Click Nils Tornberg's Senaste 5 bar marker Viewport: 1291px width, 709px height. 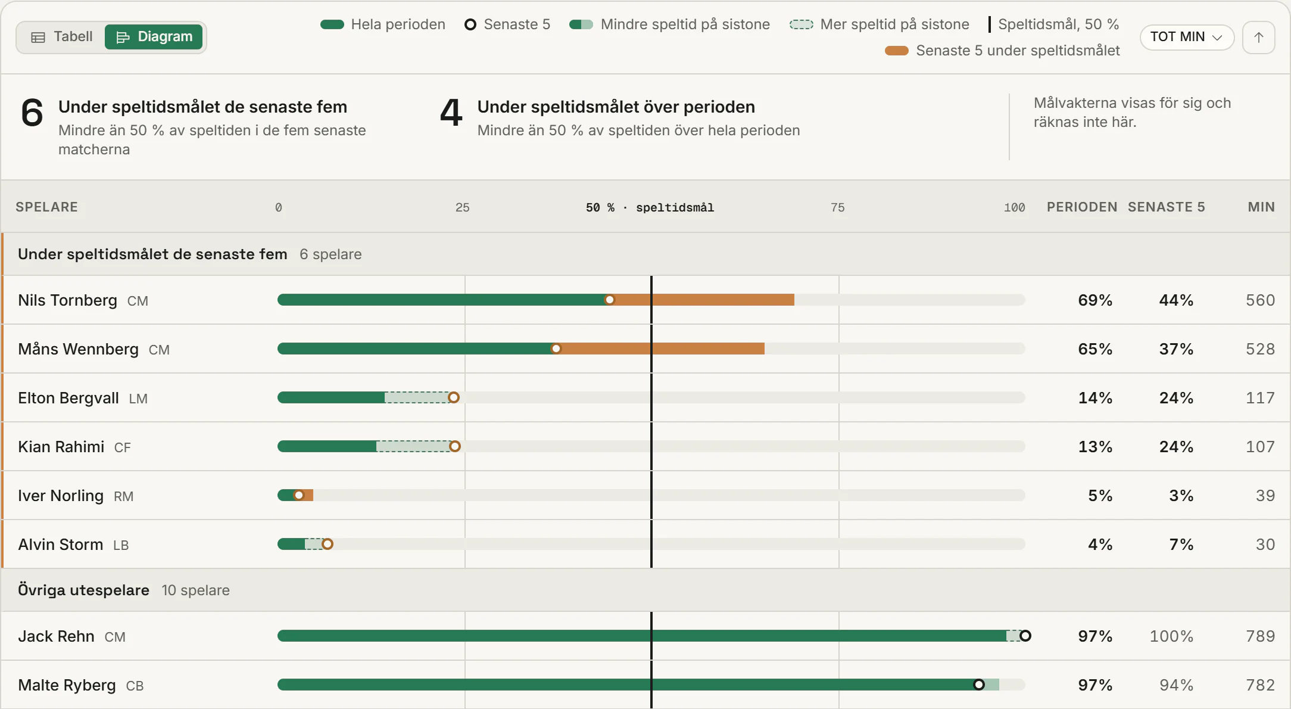[609, 300]
